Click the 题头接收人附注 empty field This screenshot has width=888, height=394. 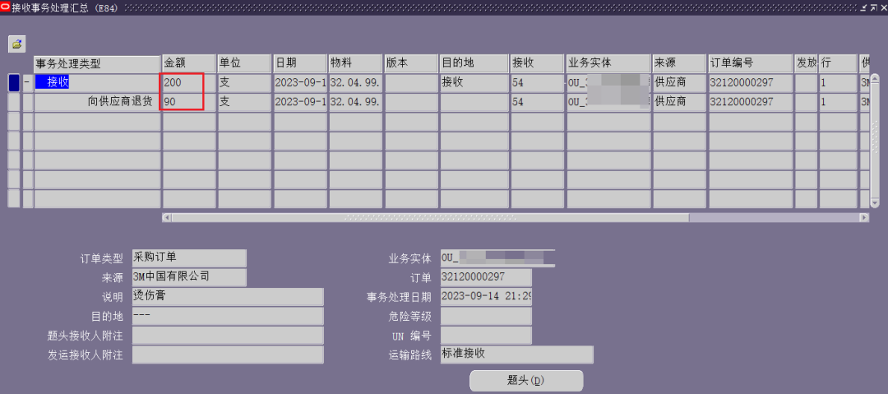228,335
